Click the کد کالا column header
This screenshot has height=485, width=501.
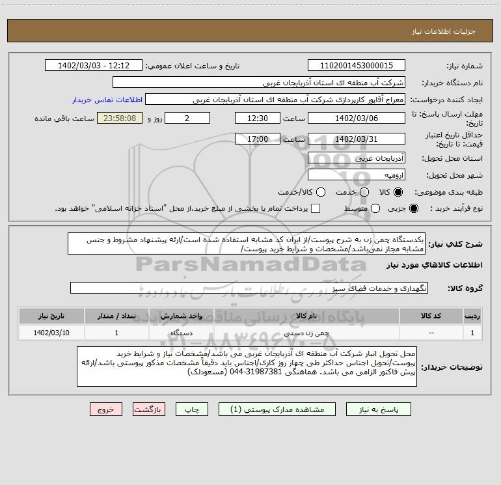tap(431, 316)
